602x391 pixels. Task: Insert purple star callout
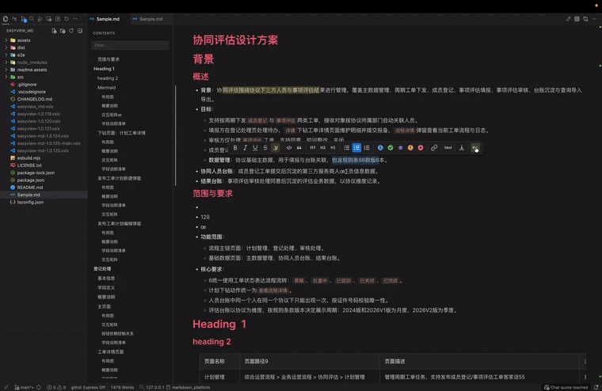pyautogui.click(x=401, y=148)
